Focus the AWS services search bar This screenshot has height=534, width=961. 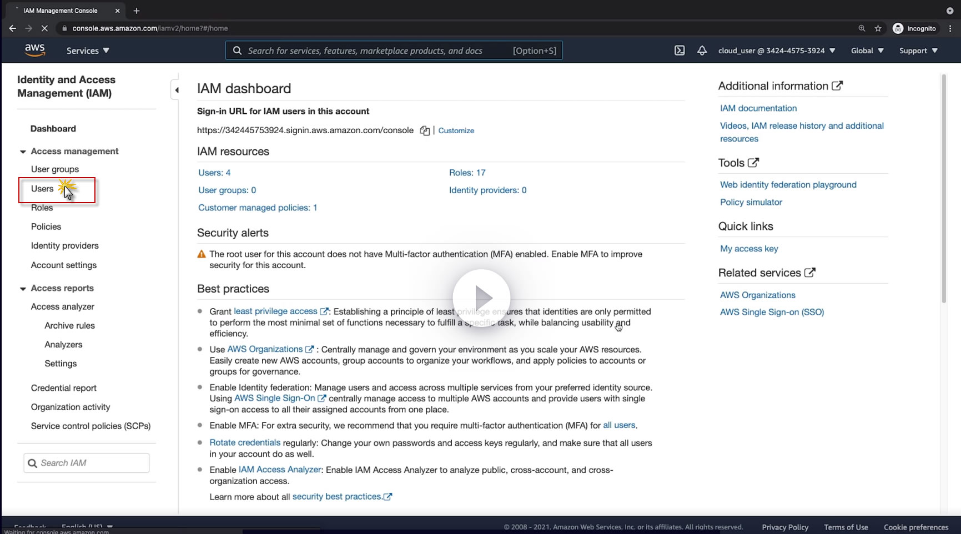click(x=394, y=51)
